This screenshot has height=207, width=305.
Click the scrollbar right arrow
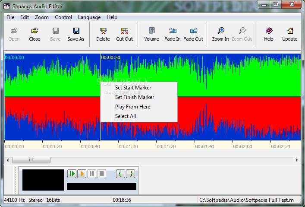[x=297, y=160]
